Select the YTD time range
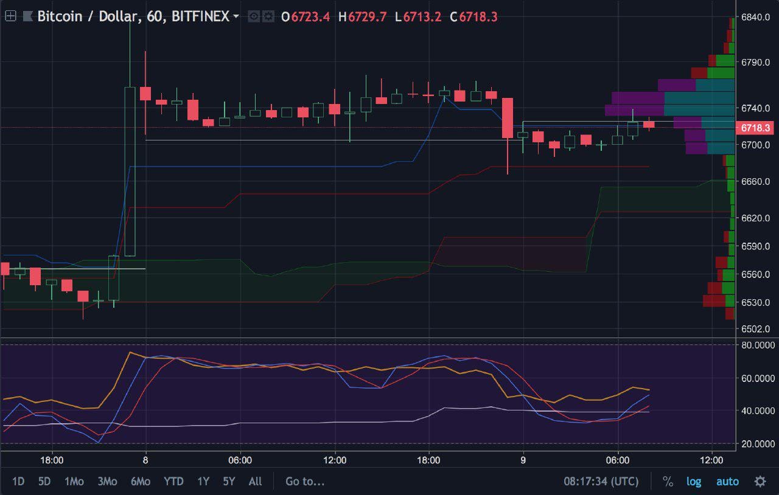 [x=173, y=482]
